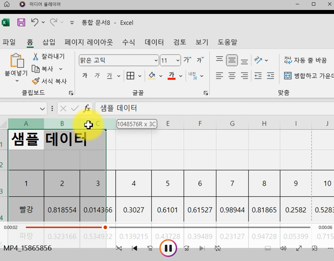Expand fill color dropdown arrow

coord(161,76)
